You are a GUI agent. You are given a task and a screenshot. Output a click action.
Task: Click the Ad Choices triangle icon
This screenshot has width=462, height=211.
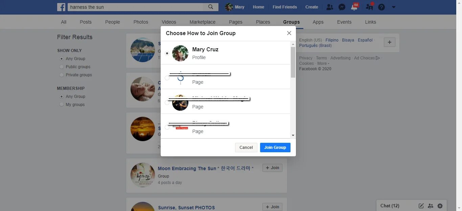click(378, 58)
